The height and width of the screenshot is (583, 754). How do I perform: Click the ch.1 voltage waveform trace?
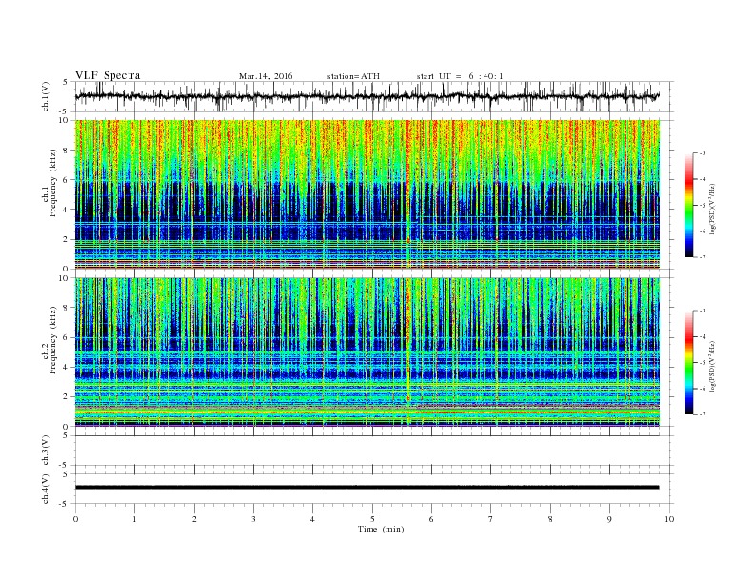(x=367, y=96)
